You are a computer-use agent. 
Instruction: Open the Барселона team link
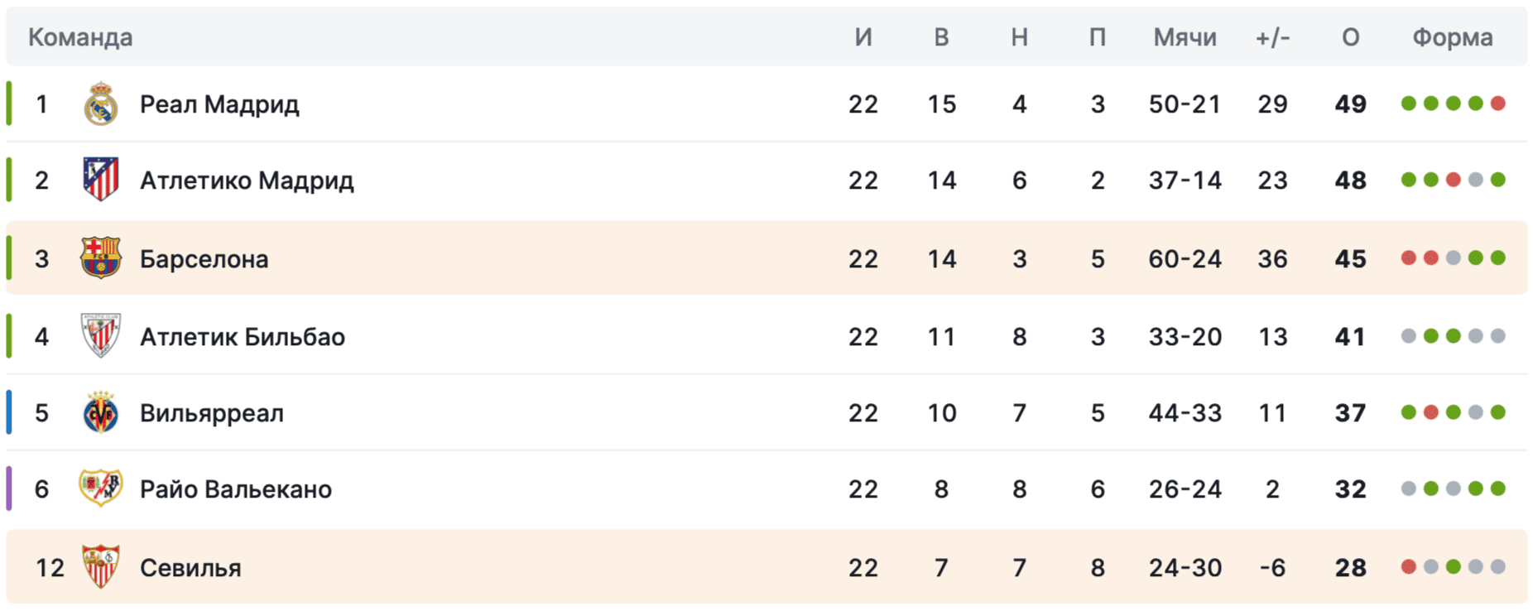point(204,259)
